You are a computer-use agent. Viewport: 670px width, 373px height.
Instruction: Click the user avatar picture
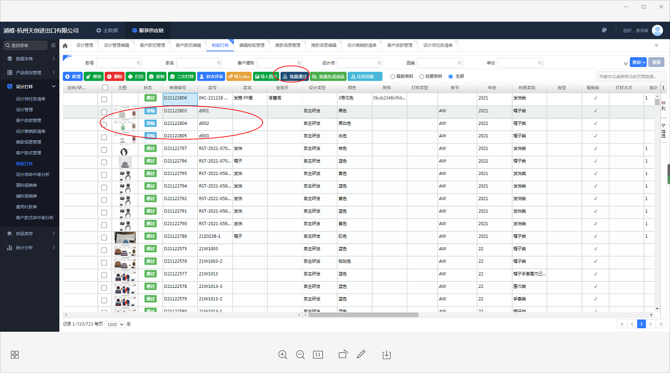657,30
